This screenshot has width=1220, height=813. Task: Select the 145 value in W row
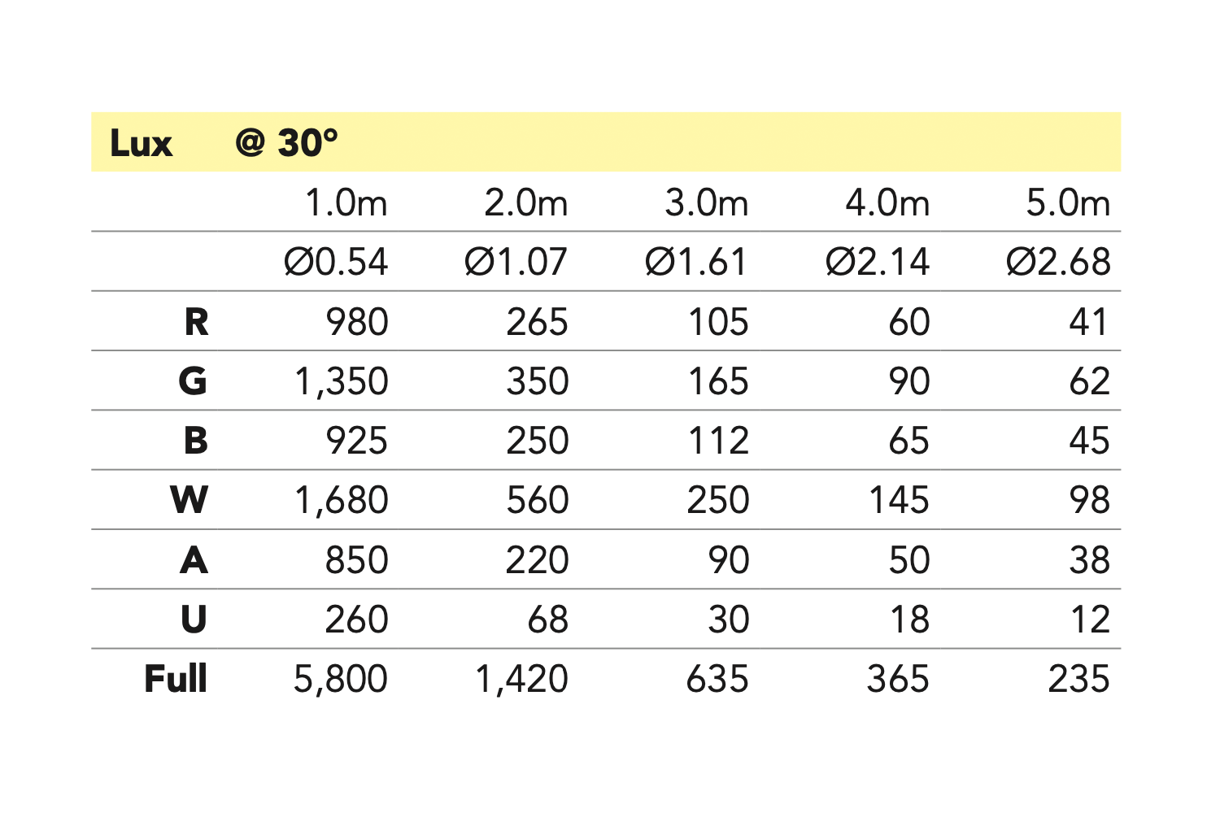899,500
